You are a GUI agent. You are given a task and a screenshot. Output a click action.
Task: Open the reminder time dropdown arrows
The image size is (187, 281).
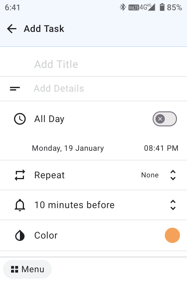point(173,205)
